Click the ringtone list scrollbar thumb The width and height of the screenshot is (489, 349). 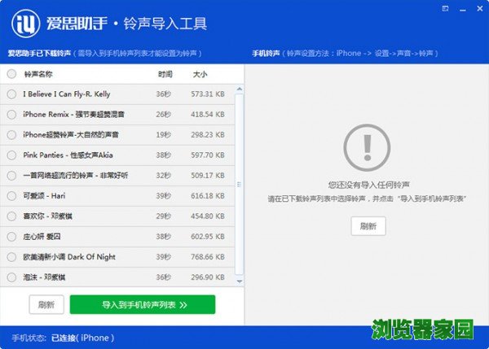pos(239,185)
